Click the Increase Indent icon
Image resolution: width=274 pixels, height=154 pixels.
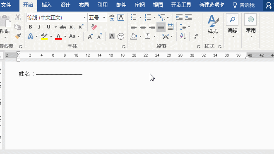[x=188, y=17]
